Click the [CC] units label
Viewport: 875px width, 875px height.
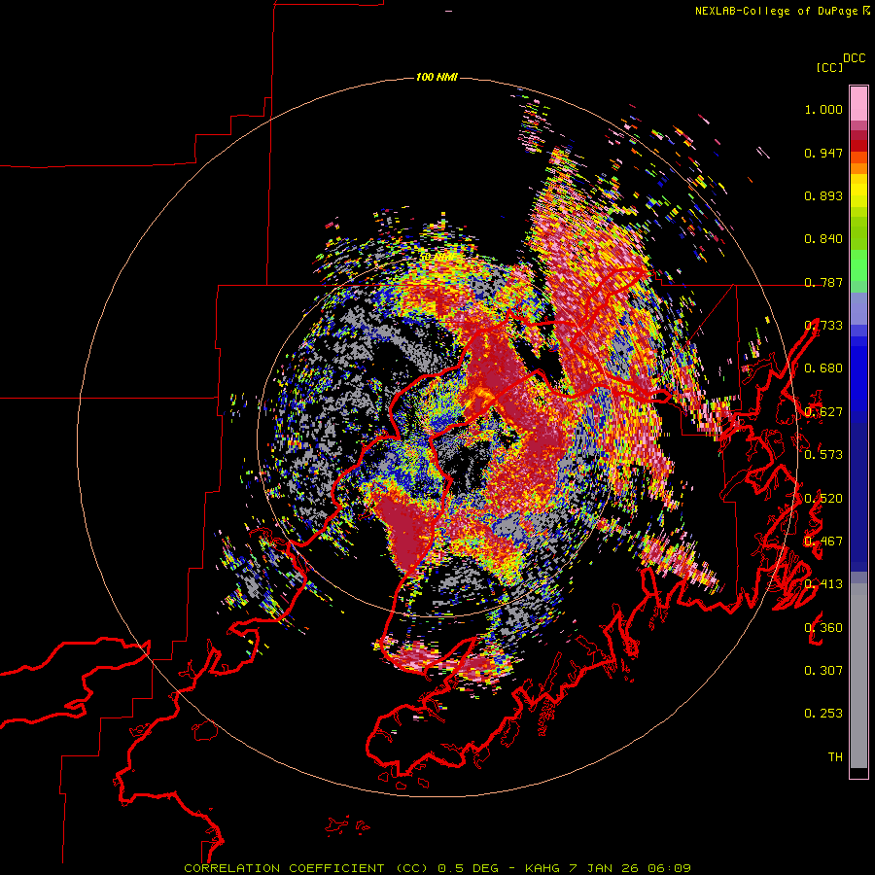829,67
